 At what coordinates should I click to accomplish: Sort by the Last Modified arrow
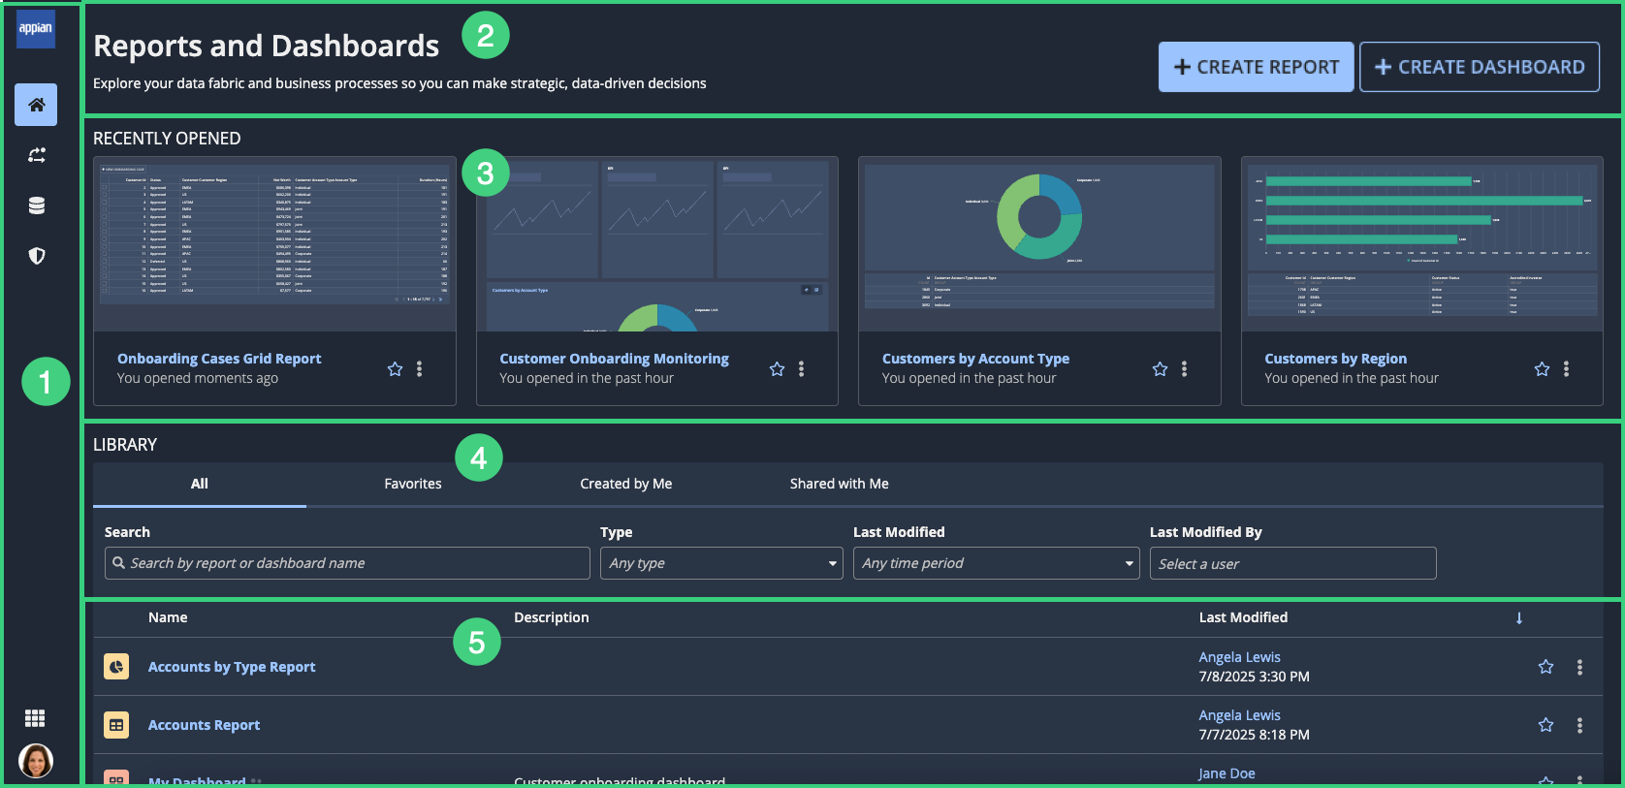click(x=1519, y=618)
